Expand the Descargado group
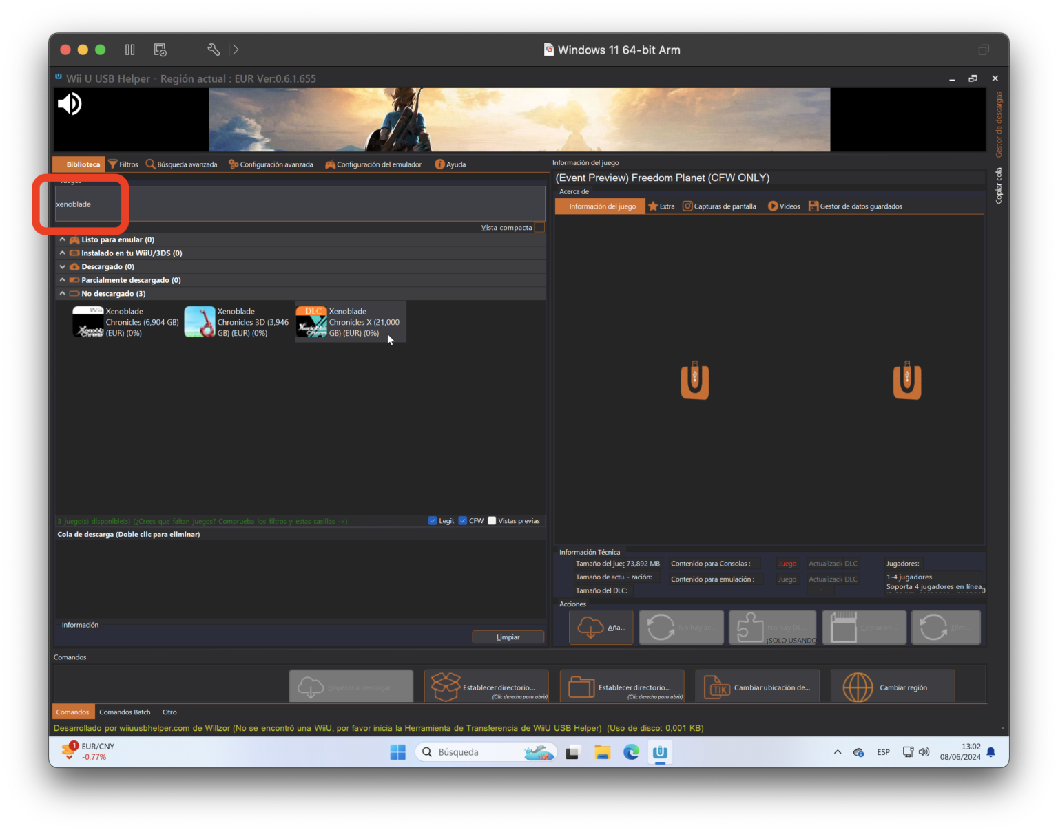The image size is (1058, 832). pyautogui.click(x=63, y=267)
